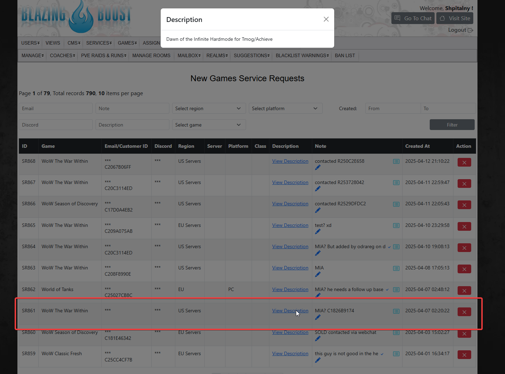Open the note list icon for SR862

(x=396, y=290)
